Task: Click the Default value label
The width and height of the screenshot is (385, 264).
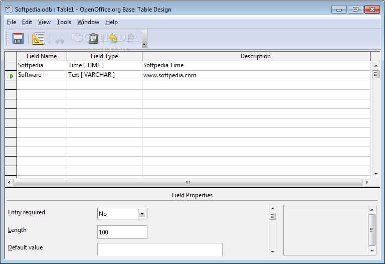Action: pos(25,247)
